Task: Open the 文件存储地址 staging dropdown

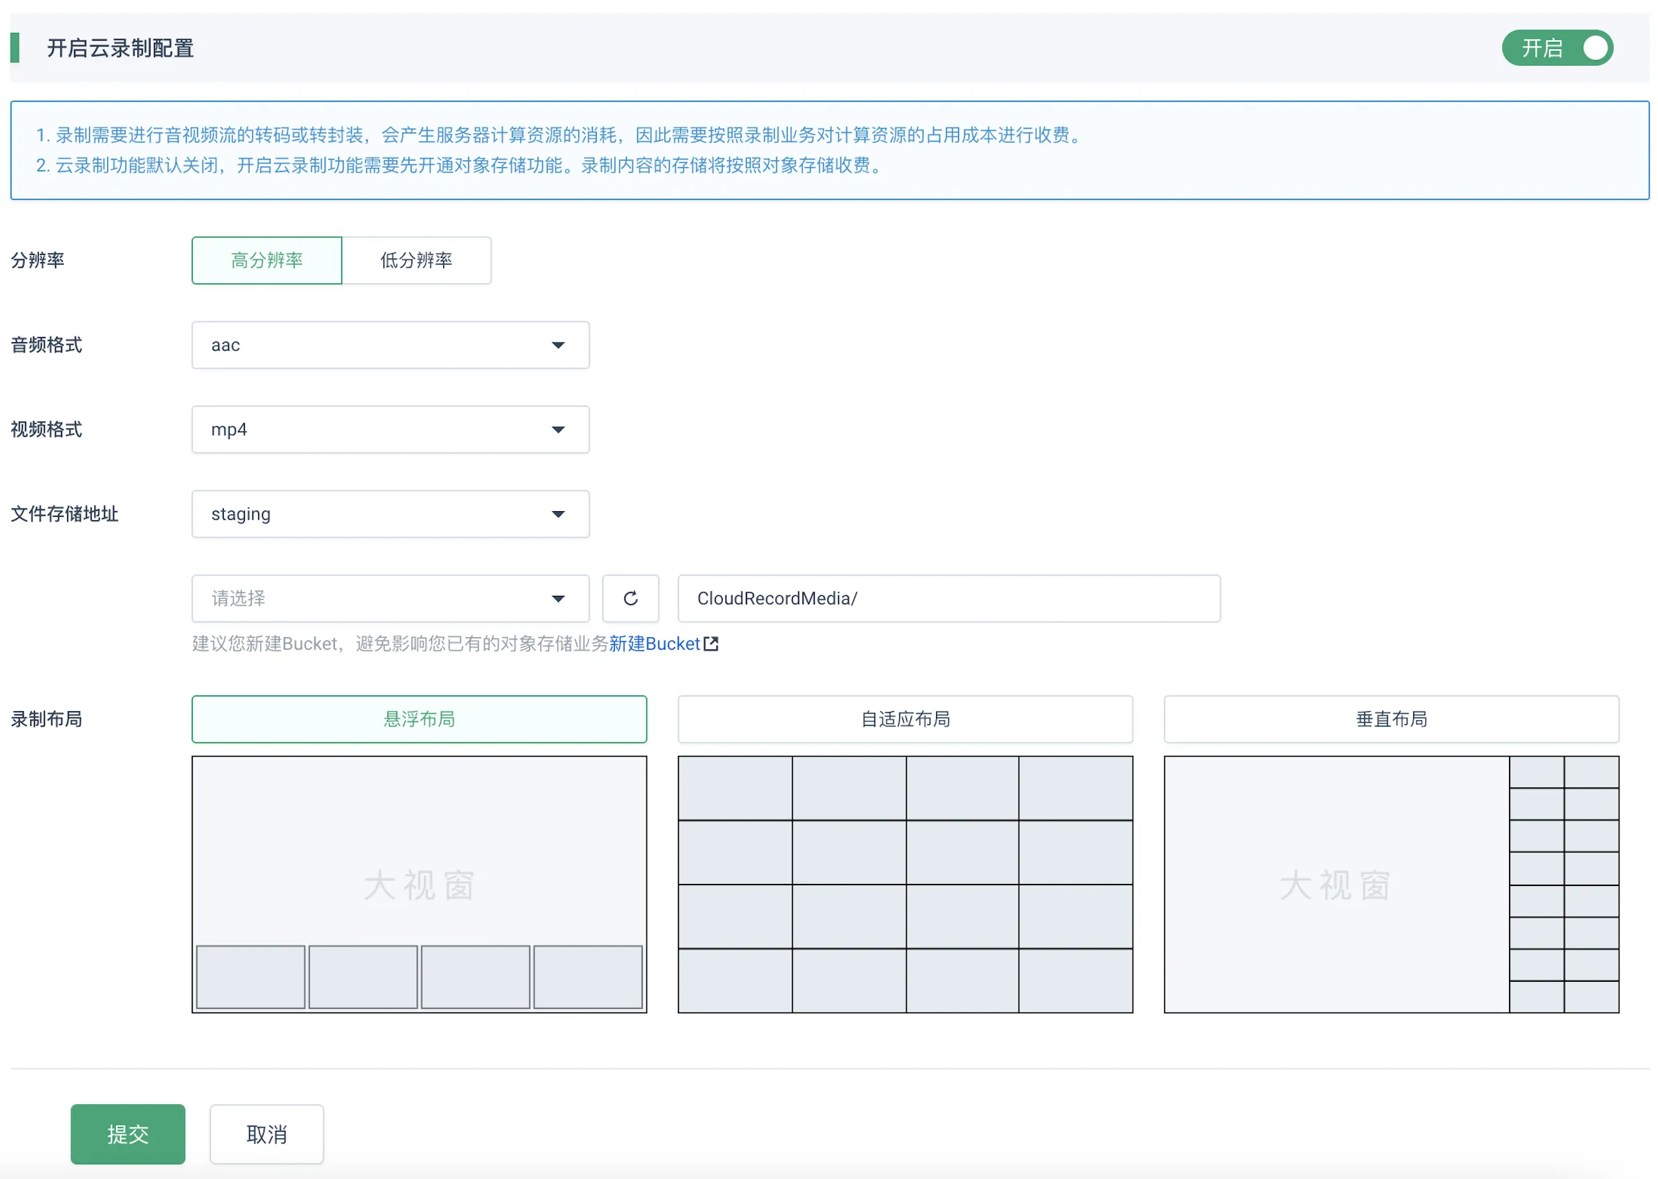Action: click(x=390, y=514)
